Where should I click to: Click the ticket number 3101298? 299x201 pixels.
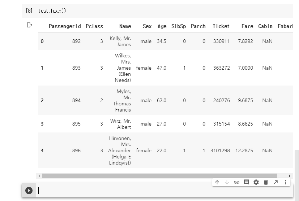(x=220, y=150)
